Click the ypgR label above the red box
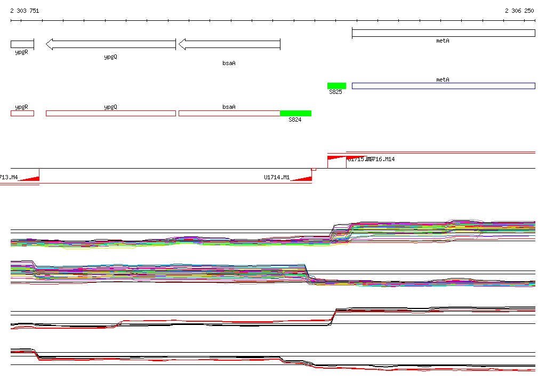The image size is (546, 381). click(21, 107)
